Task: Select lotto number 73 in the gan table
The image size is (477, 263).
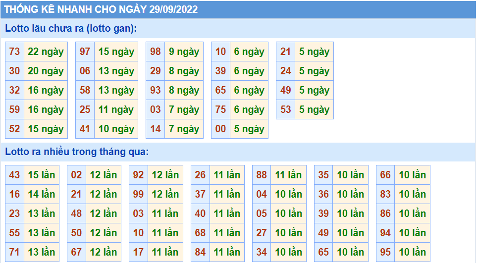Action: click(x=14, y=52)
